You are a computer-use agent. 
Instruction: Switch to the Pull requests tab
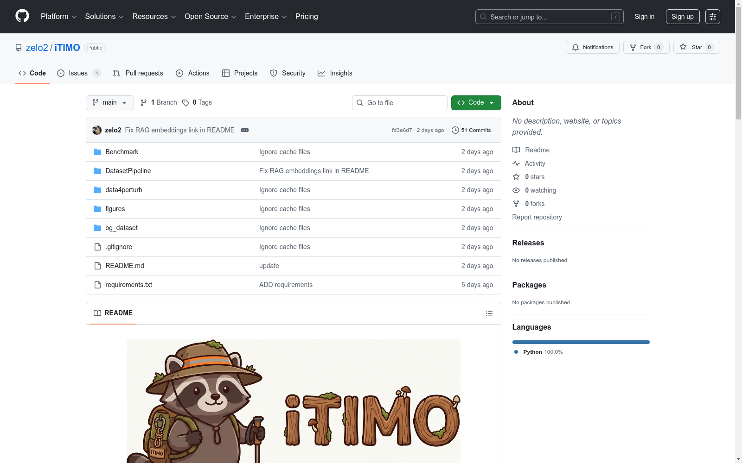point(138,73)
